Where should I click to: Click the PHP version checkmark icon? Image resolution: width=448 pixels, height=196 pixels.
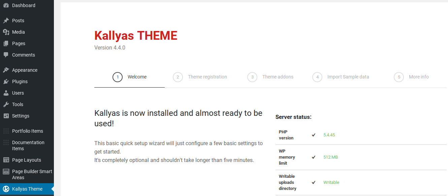(x=314, y=135)
